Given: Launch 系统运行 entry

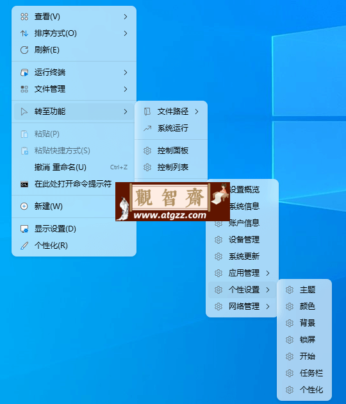Looking at the screenshot, I should (171, 128).
